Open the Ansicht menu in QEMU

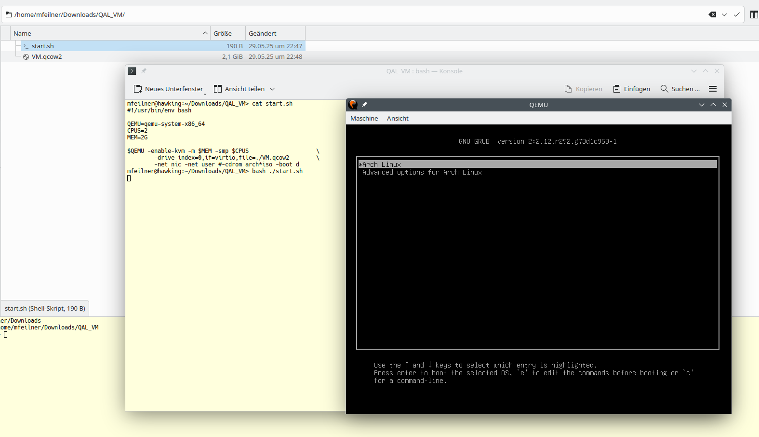click(398, 118)
